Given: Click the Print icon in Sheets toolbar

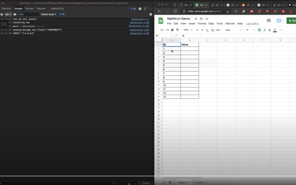Looking at the screenshot, I should pos(172,30).
